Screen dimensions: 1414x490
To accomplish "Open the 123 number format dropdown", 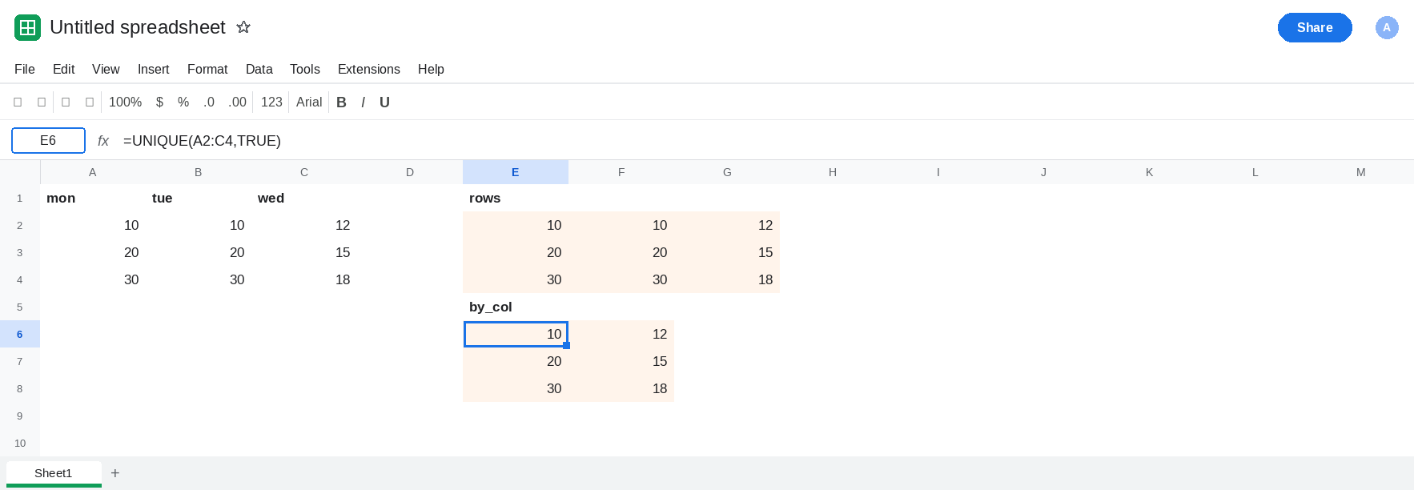I will click(x=271, y=102).
